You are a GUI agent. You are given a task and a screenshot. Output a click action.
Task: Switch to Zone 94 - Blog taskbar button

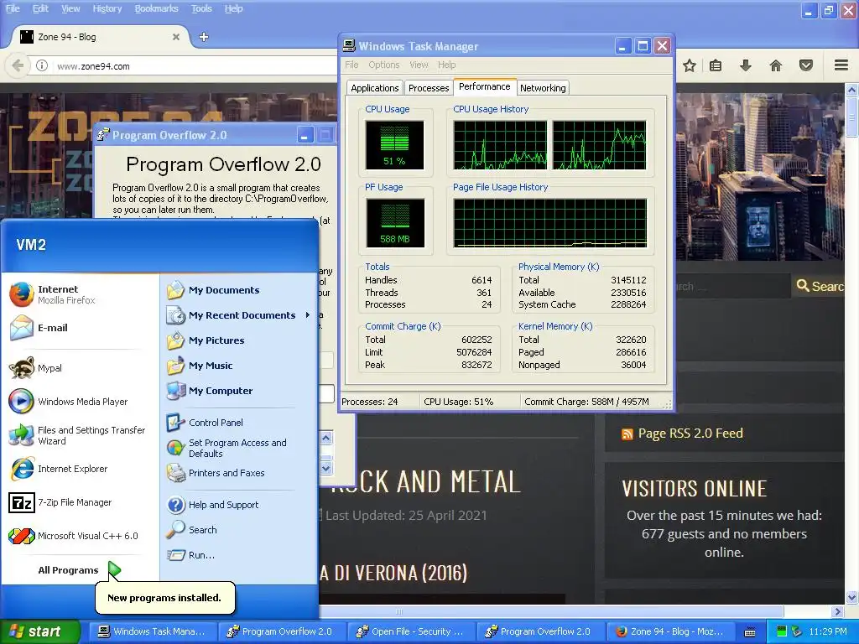[669, 631]
